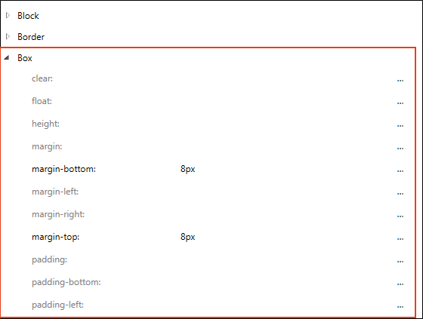Open ellipsis button for margin-right property

coord(400,216)
